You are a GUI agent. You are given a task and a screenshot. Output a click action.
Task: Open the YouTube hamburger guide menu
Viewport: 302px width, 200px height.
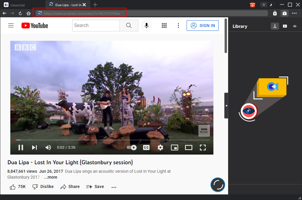(11, 26)
